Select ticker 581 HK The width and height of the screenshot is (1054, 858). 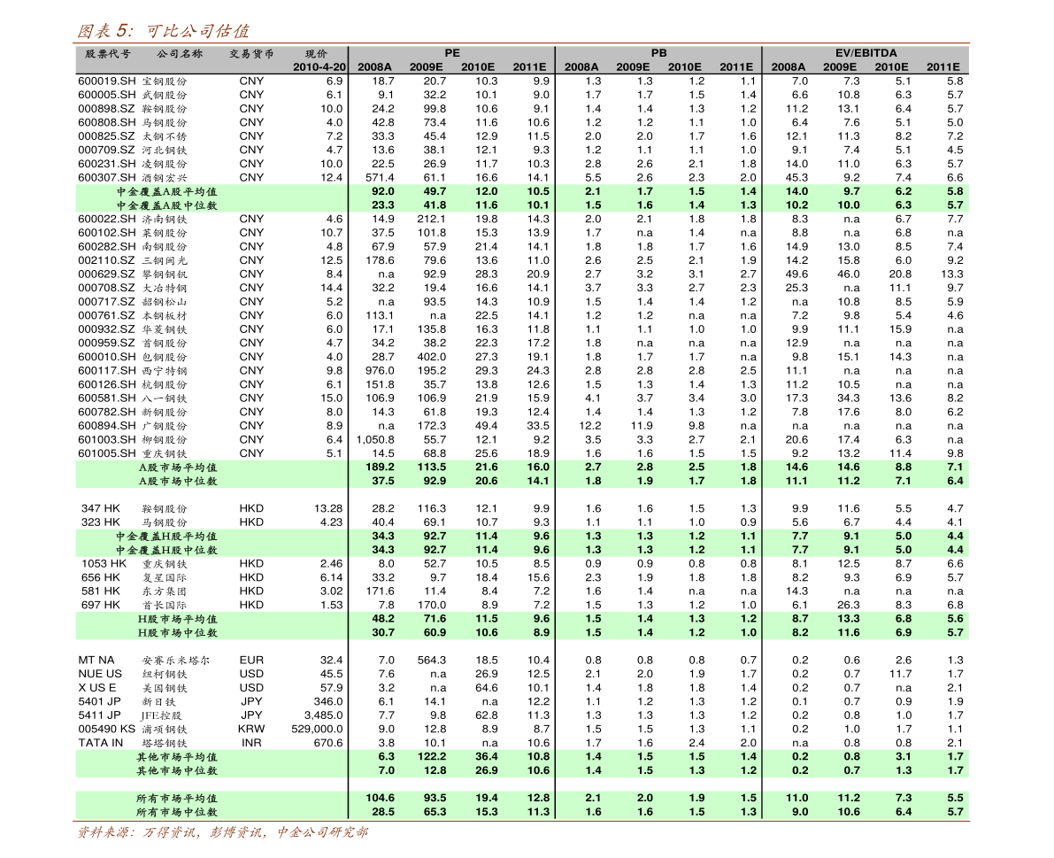(101, 591)
